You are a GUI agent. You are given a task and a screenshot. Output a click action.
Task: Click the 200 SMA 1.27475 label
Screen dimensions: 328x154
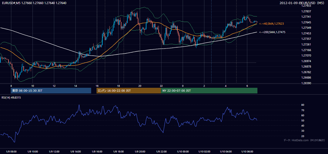tap(272, 32)
